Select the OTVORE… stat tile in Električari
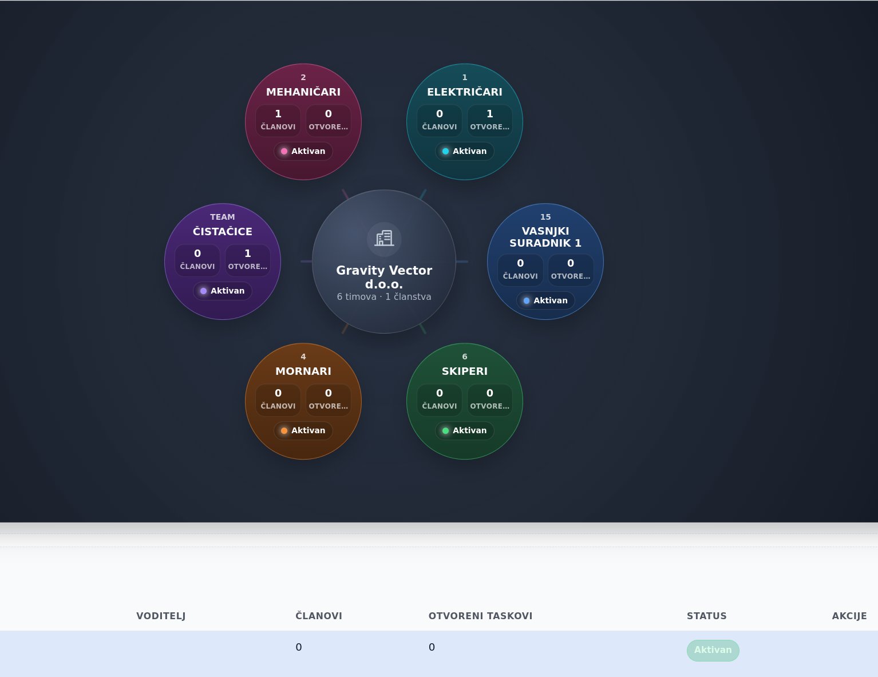Screen dimensions: 878x677 (x=490, y=120)
